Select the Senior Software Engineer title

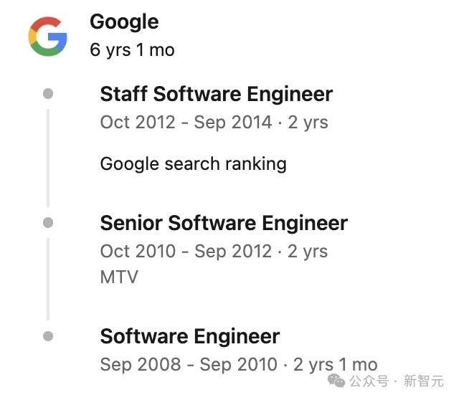pyautogui.click(x=224, y=223)
